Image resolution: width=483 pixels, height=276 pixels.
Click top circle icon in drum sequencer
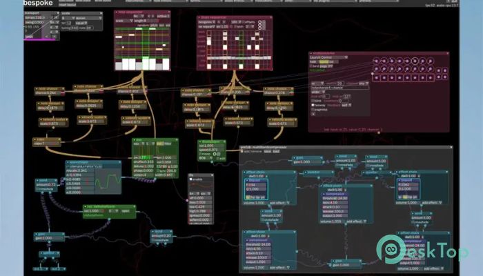pos(259,22)
